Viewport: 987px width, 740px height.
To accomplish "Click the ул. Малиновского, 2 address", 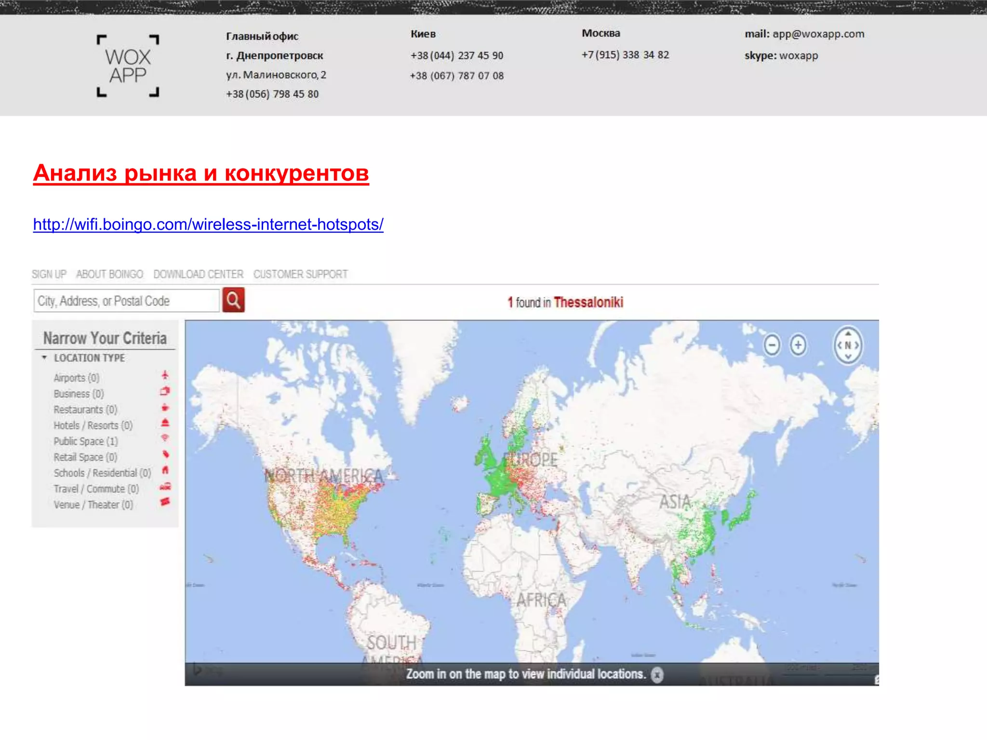I will (x=276, y=75).
